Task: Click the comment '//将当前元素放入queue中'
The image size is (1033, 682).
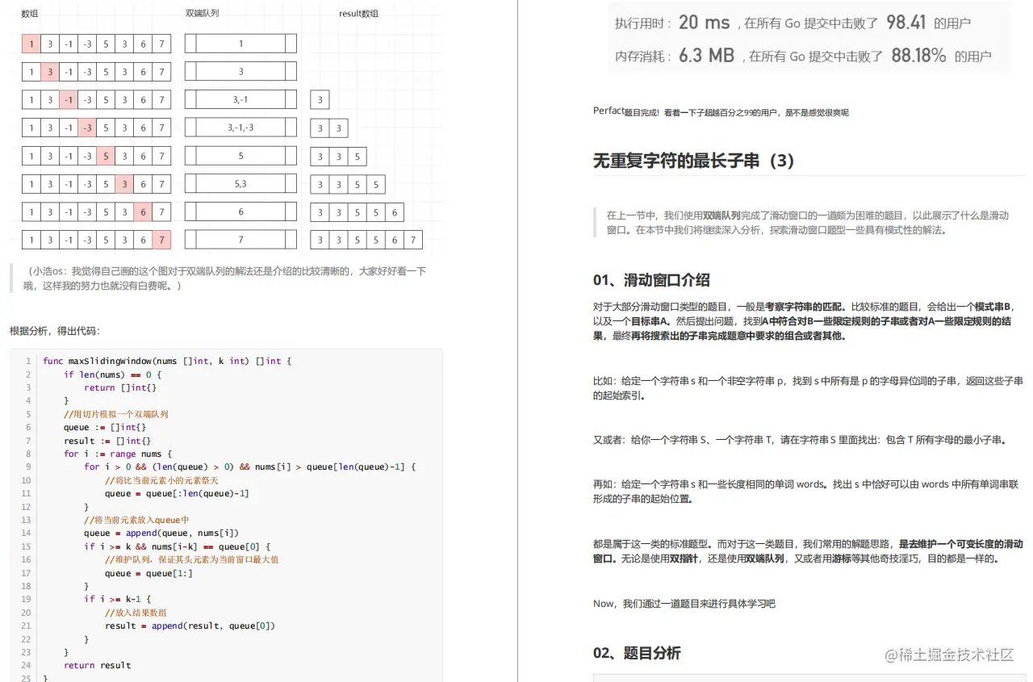Action: (136, 520)
